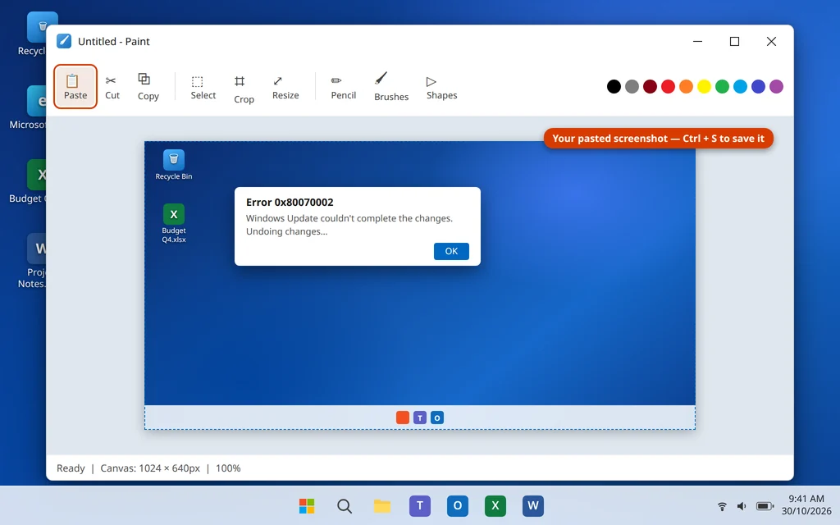
Task: Pick the bright red color swatch
Action: [668, 86]
